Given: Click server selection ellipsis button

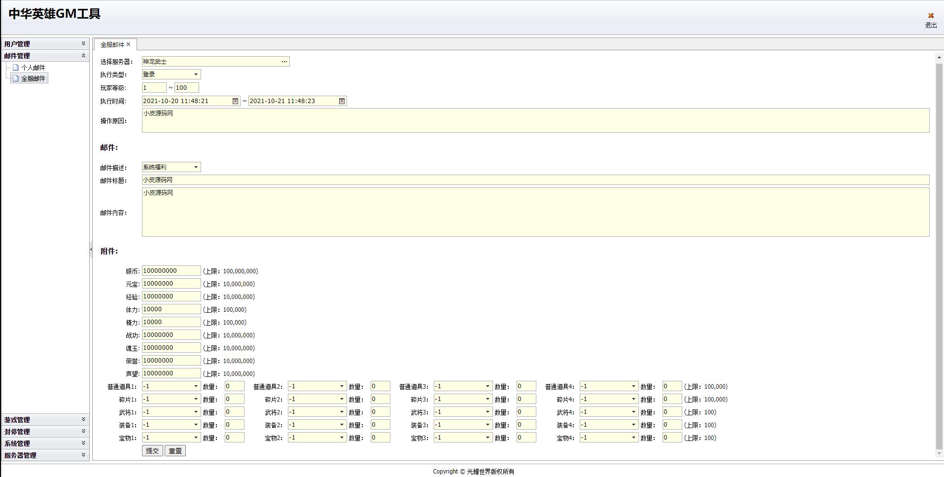Looking at the screenshot, I should click(x=284, y=62).
